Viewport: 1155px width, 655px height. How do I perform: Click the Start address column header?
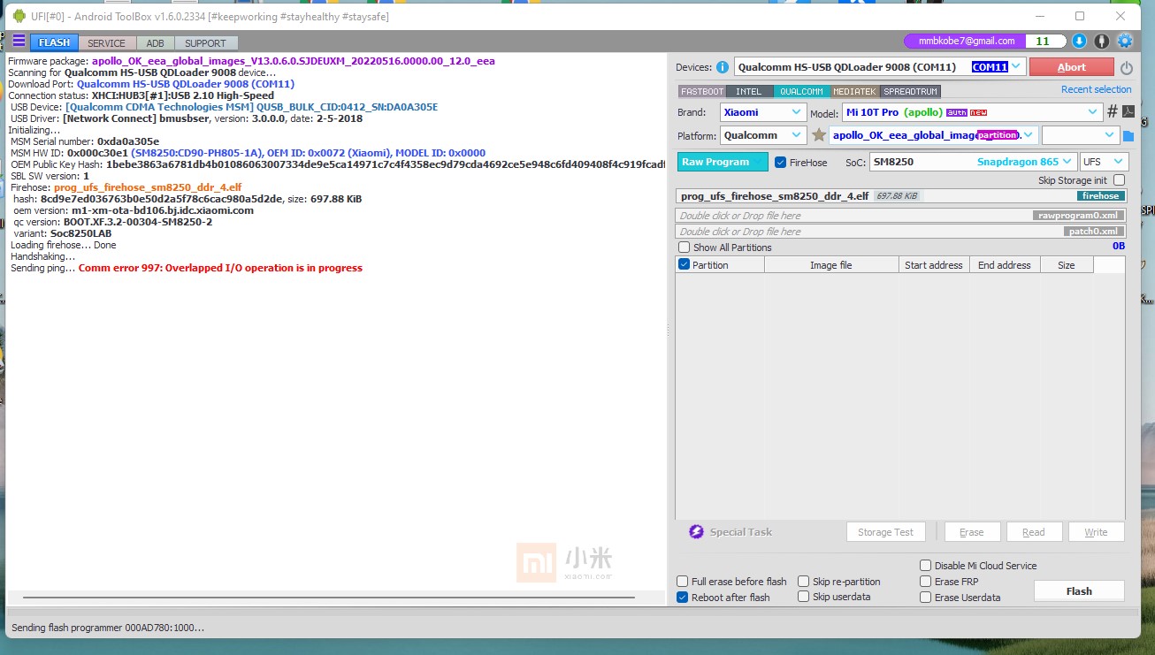[934, 265]
